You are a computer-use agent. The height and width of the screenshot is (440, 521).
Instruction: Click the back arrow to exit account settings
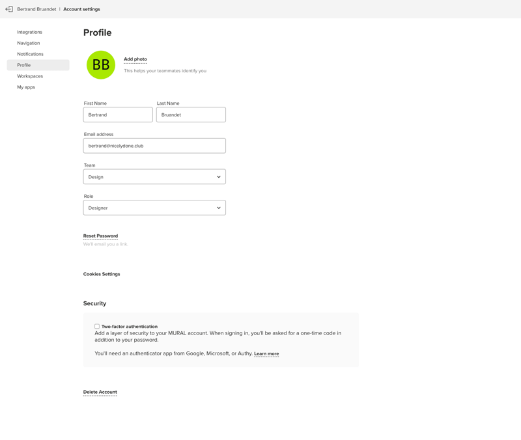point(9,9)
